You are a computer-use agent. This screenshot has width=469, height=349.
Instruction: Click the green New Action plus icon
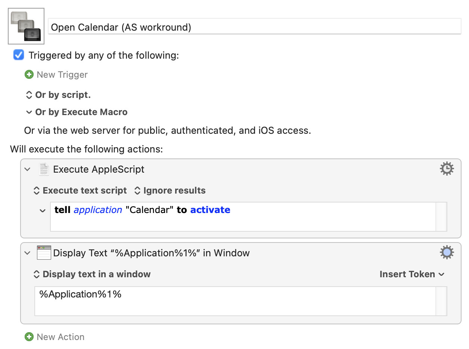click(x=29, y=337)
